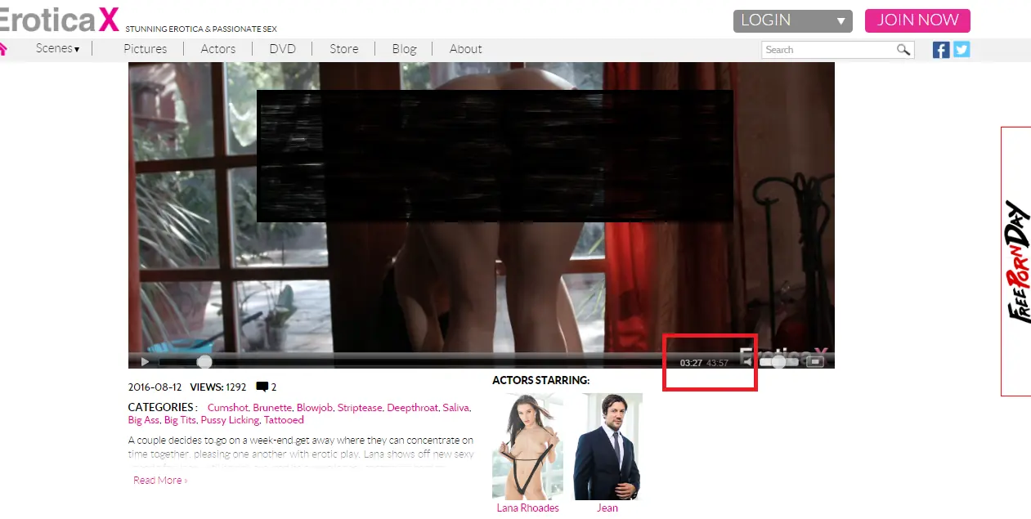
Task: Open Lana Rhoades actor profile link
Action: (x=527, y=508)
